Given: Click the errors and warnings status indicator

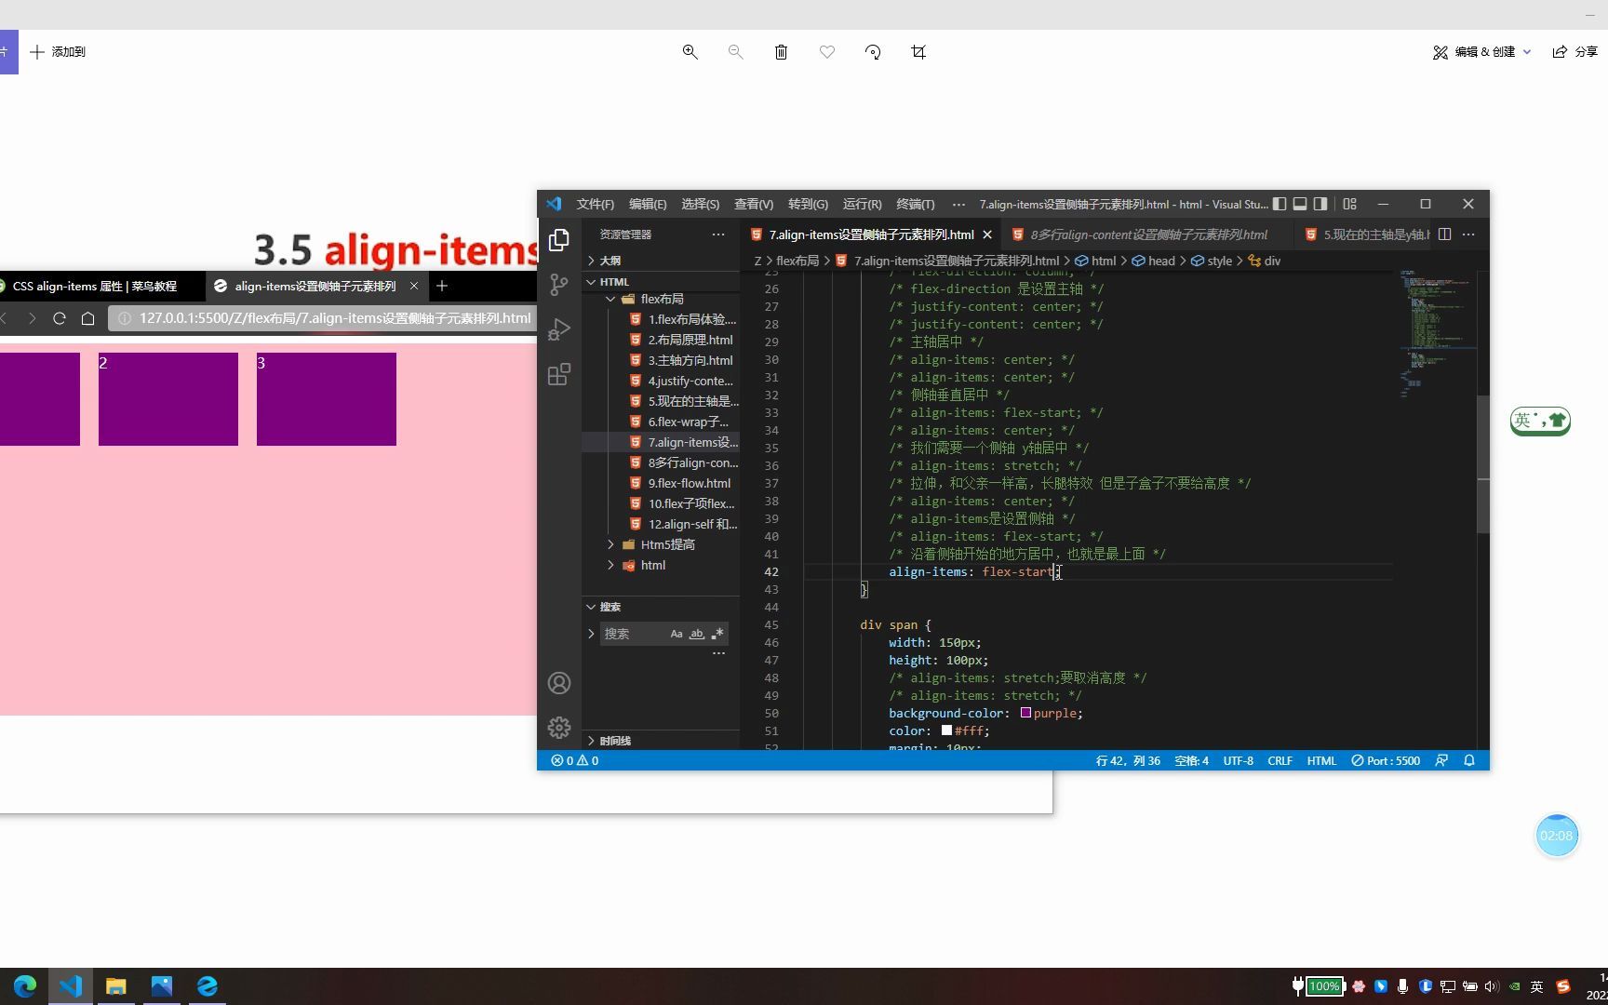Looking at the screenshot, I should click(575, 760).
